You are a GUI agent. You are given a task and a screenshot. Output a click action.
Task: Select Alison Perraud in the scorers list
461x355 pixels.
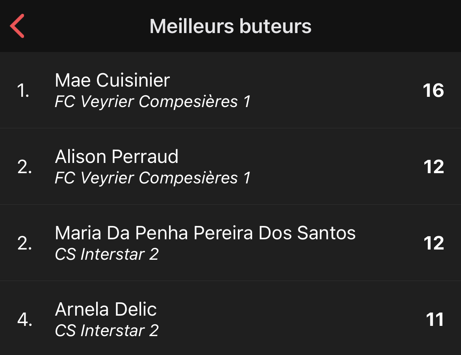click(x=117, y=157)
